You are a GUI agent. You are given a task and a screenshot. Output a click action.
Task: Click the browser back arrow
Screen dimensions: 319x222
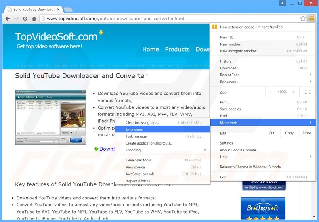pos(8,19)
